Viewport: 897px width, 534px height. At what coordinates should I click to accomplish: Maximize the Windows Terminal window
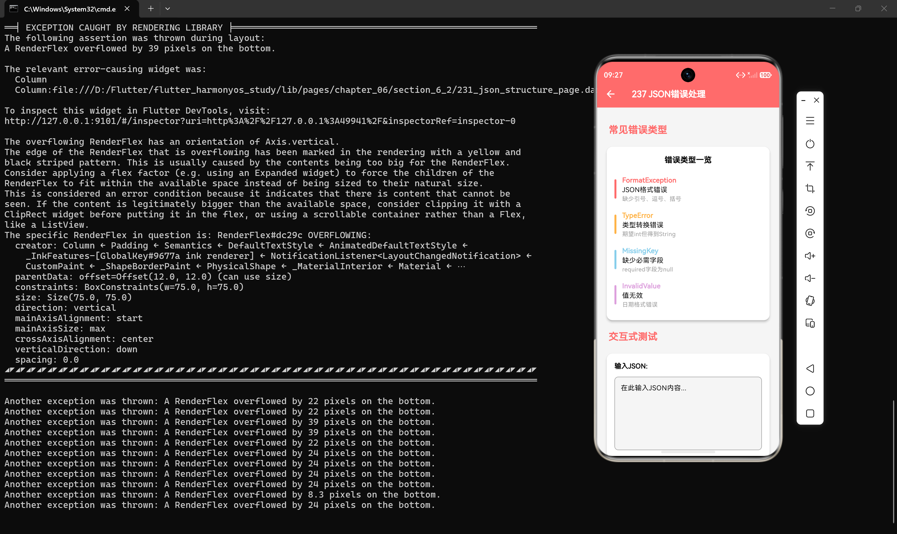858,9
